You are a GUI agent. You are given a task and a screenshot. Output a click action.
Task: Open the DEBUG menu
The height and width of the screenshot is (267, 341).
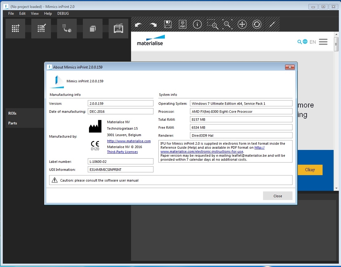[x=63, y=14]
